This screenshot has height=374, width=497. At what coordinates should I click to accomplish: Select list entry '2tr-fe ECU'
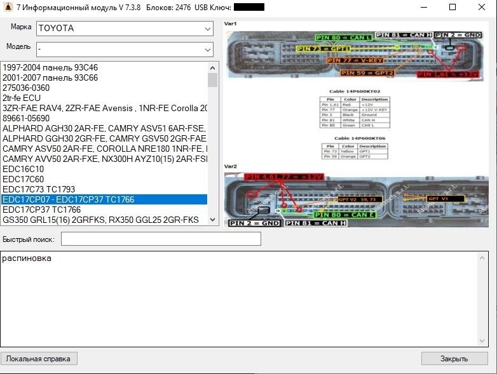104,98
